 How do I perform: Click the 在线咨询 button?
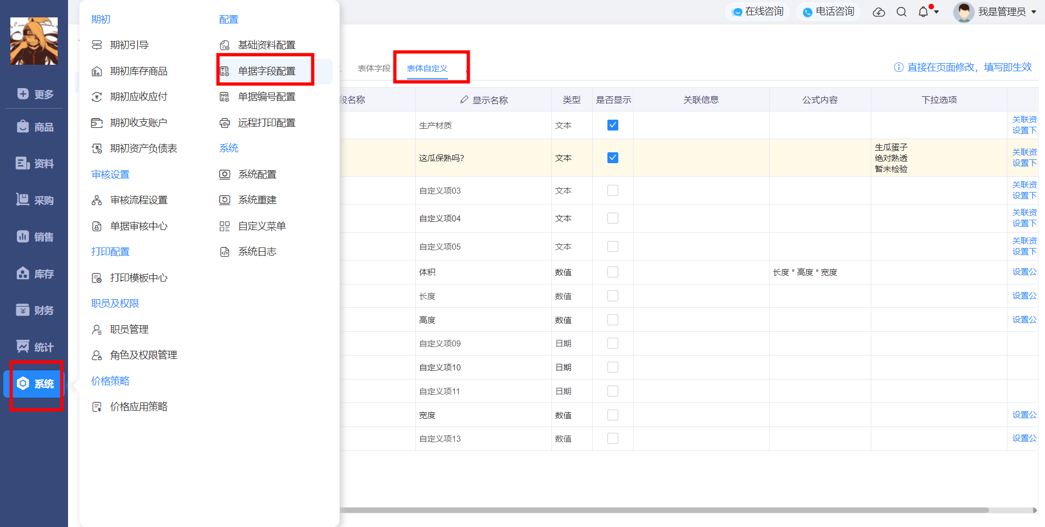[x=758, y=11]
